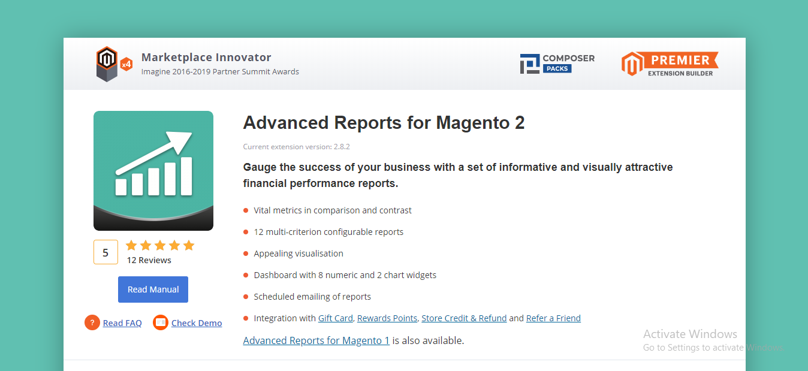Open the Rewards Points link

click(387, 318)
